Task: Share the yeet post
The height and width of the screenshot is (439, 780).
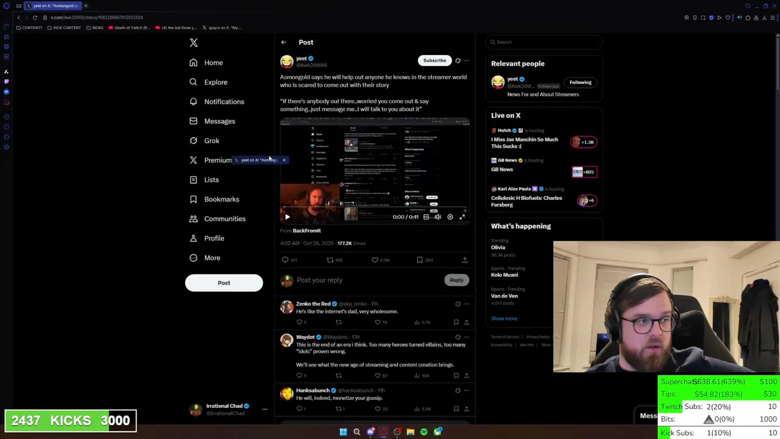Action: point(465,260)
